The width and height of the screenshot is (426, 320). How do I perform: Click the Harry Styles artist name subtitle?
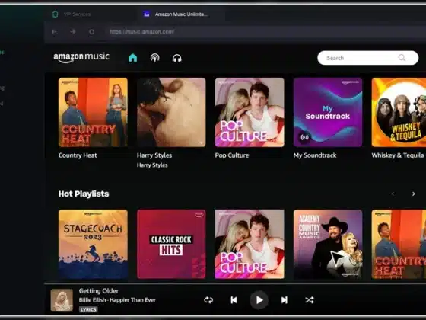tap(152, 165)
